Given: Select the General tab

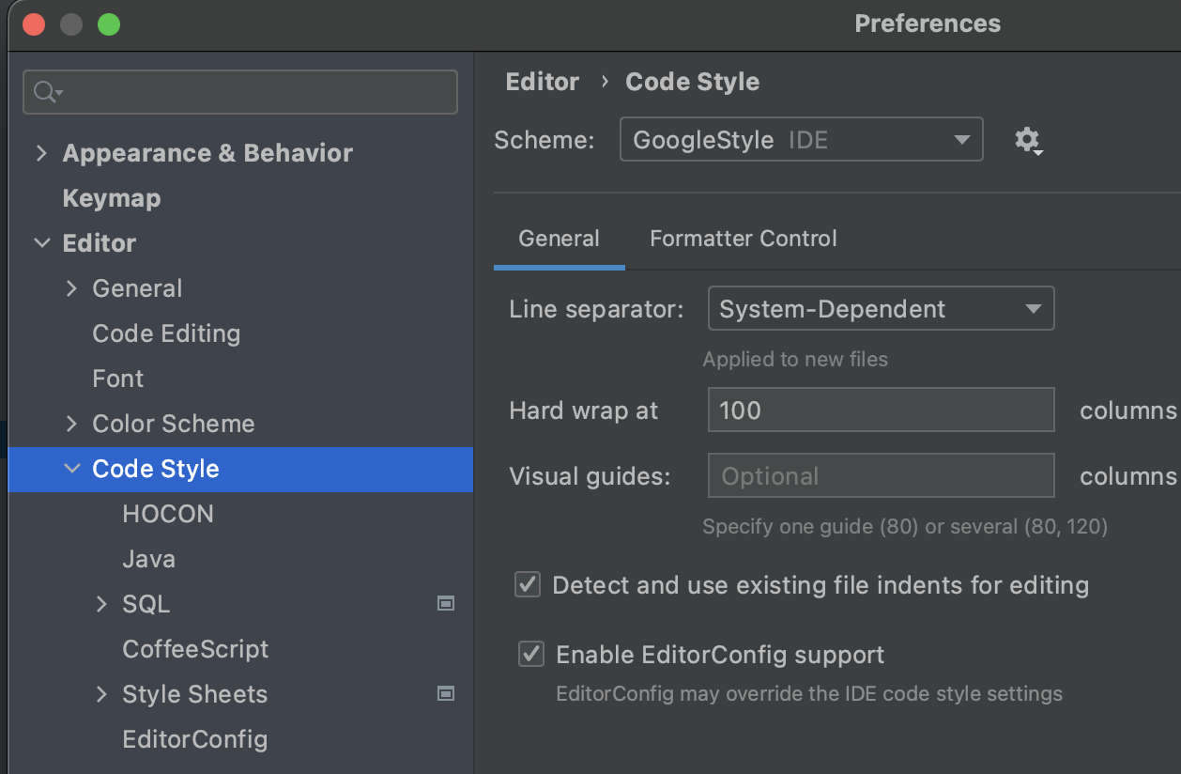Looking at the screenshot, I should pyautogui.click(x=559, y=239).
